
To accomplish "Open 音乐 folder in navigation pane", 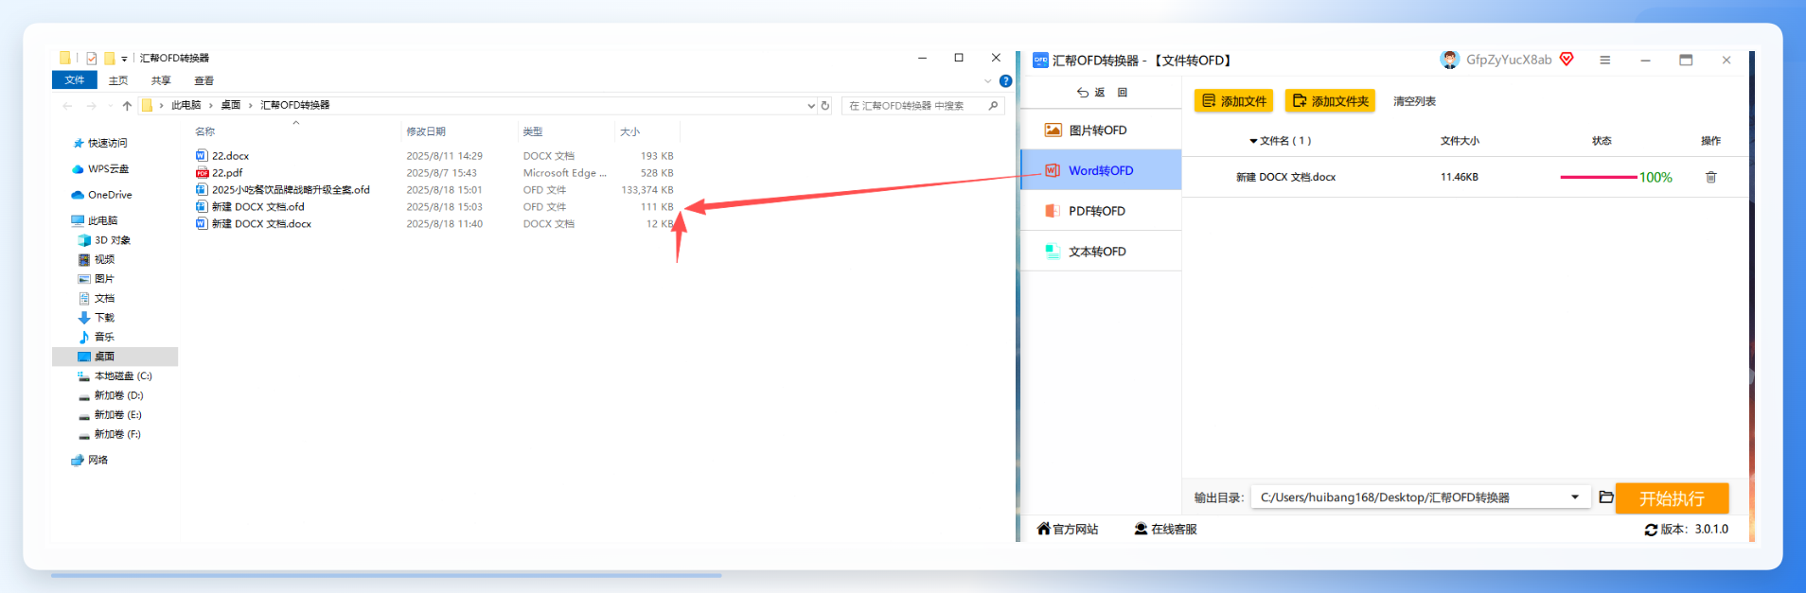I will [104, 337].
